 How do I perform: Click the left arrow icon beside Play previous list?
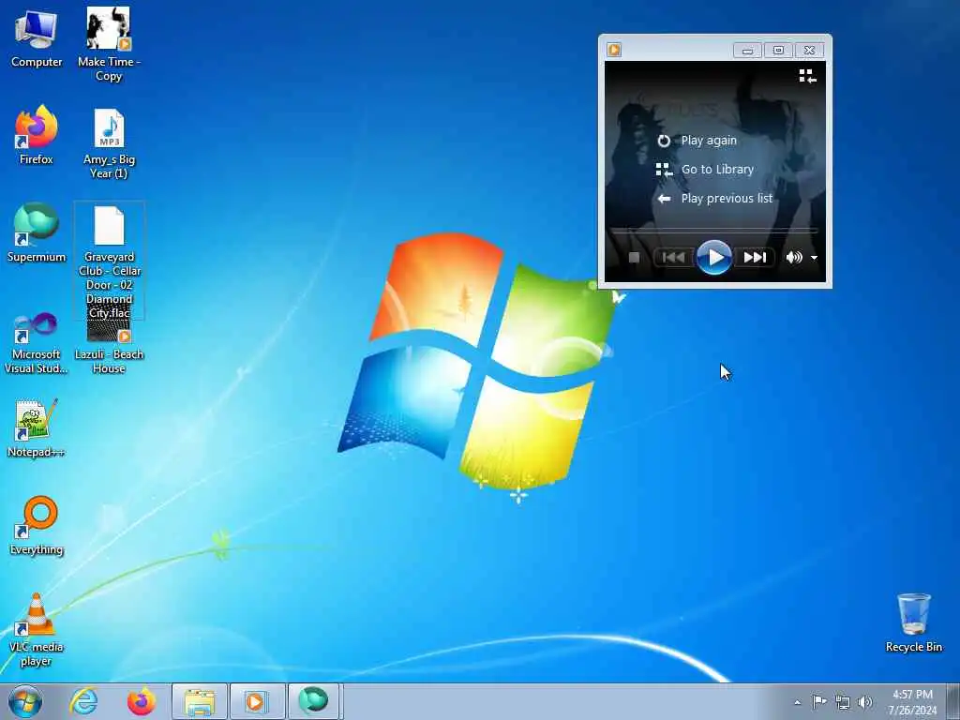pyautogui.click(x=664, y=199)
